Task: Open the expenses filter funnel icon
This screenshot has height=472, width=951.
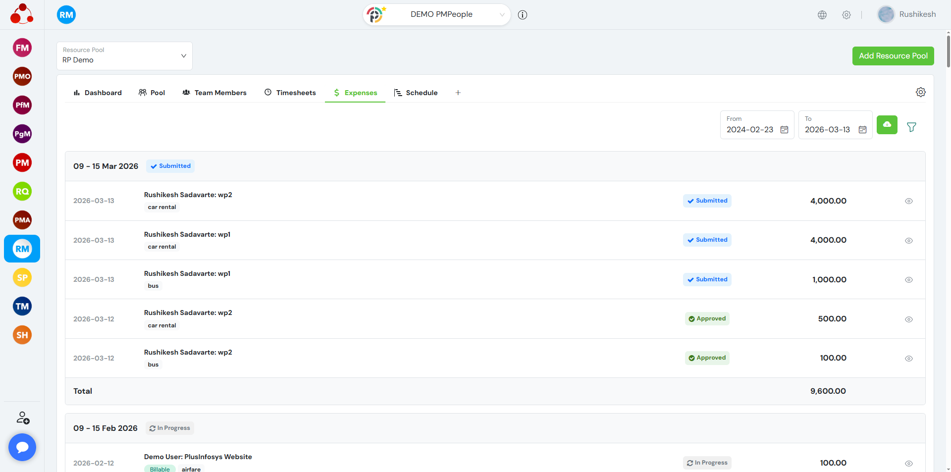Action: [x=911, y=127]
